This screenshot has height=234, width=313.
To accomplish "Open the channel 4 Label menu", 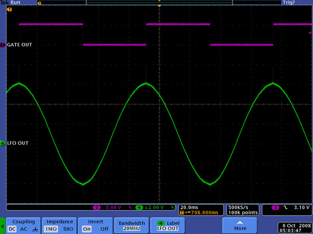I will (168, 226).
